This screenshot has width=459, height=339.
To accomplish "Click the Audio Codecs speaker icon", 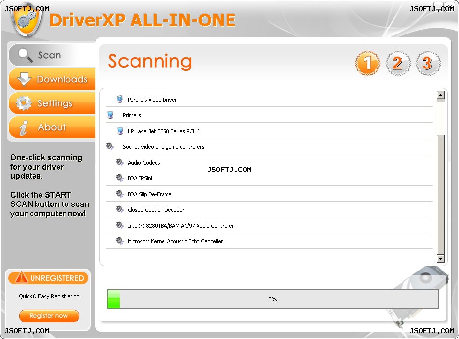I will 120,162.
